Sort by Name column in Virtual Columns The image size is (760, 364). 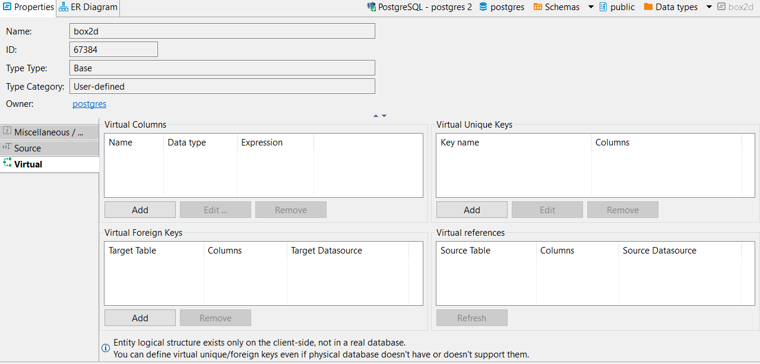[x=134, y=143]
